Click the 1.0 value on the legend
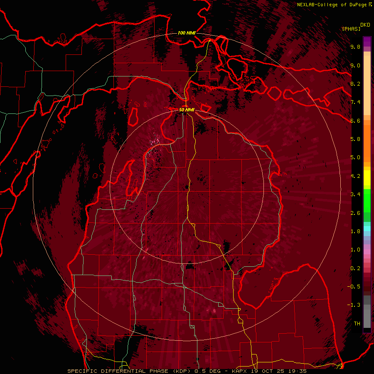 tap(355, 250)
